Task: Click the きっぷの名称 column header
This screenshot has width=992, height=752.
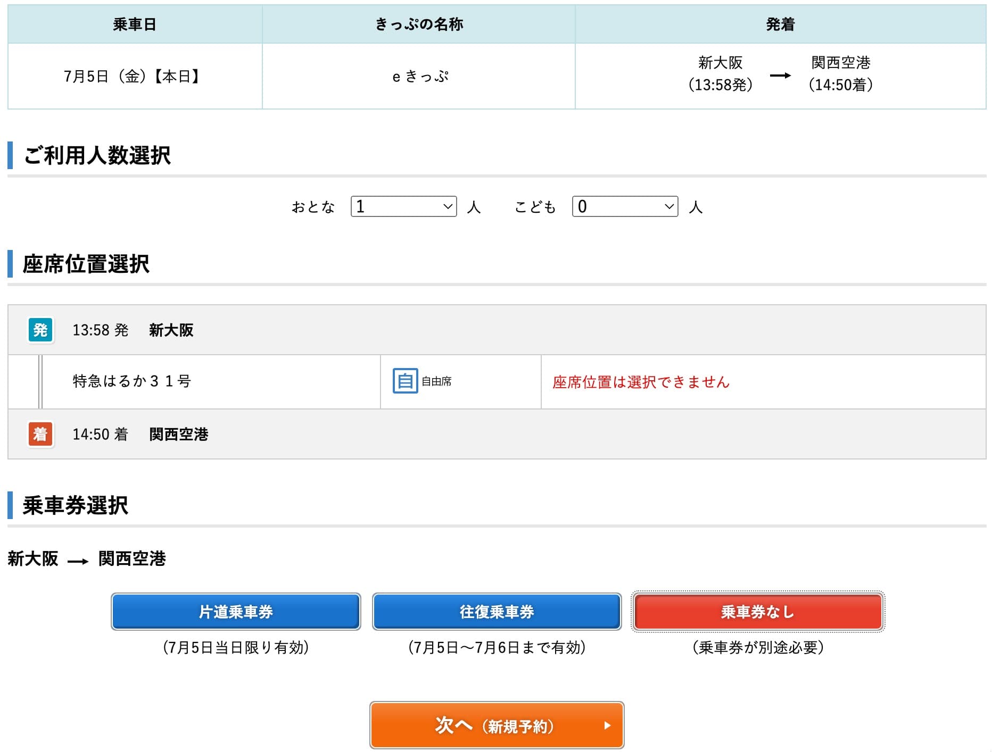Action: [x=419, y=24]
